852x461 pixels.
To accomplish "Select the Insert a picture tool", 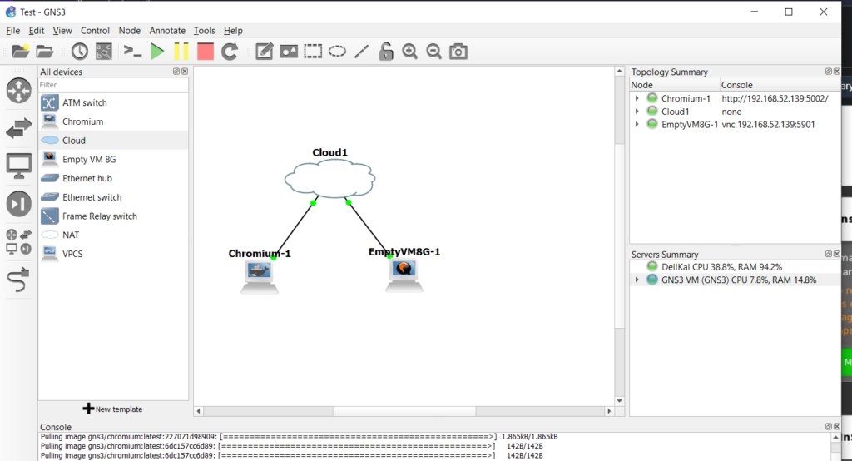I will [289, 52].
